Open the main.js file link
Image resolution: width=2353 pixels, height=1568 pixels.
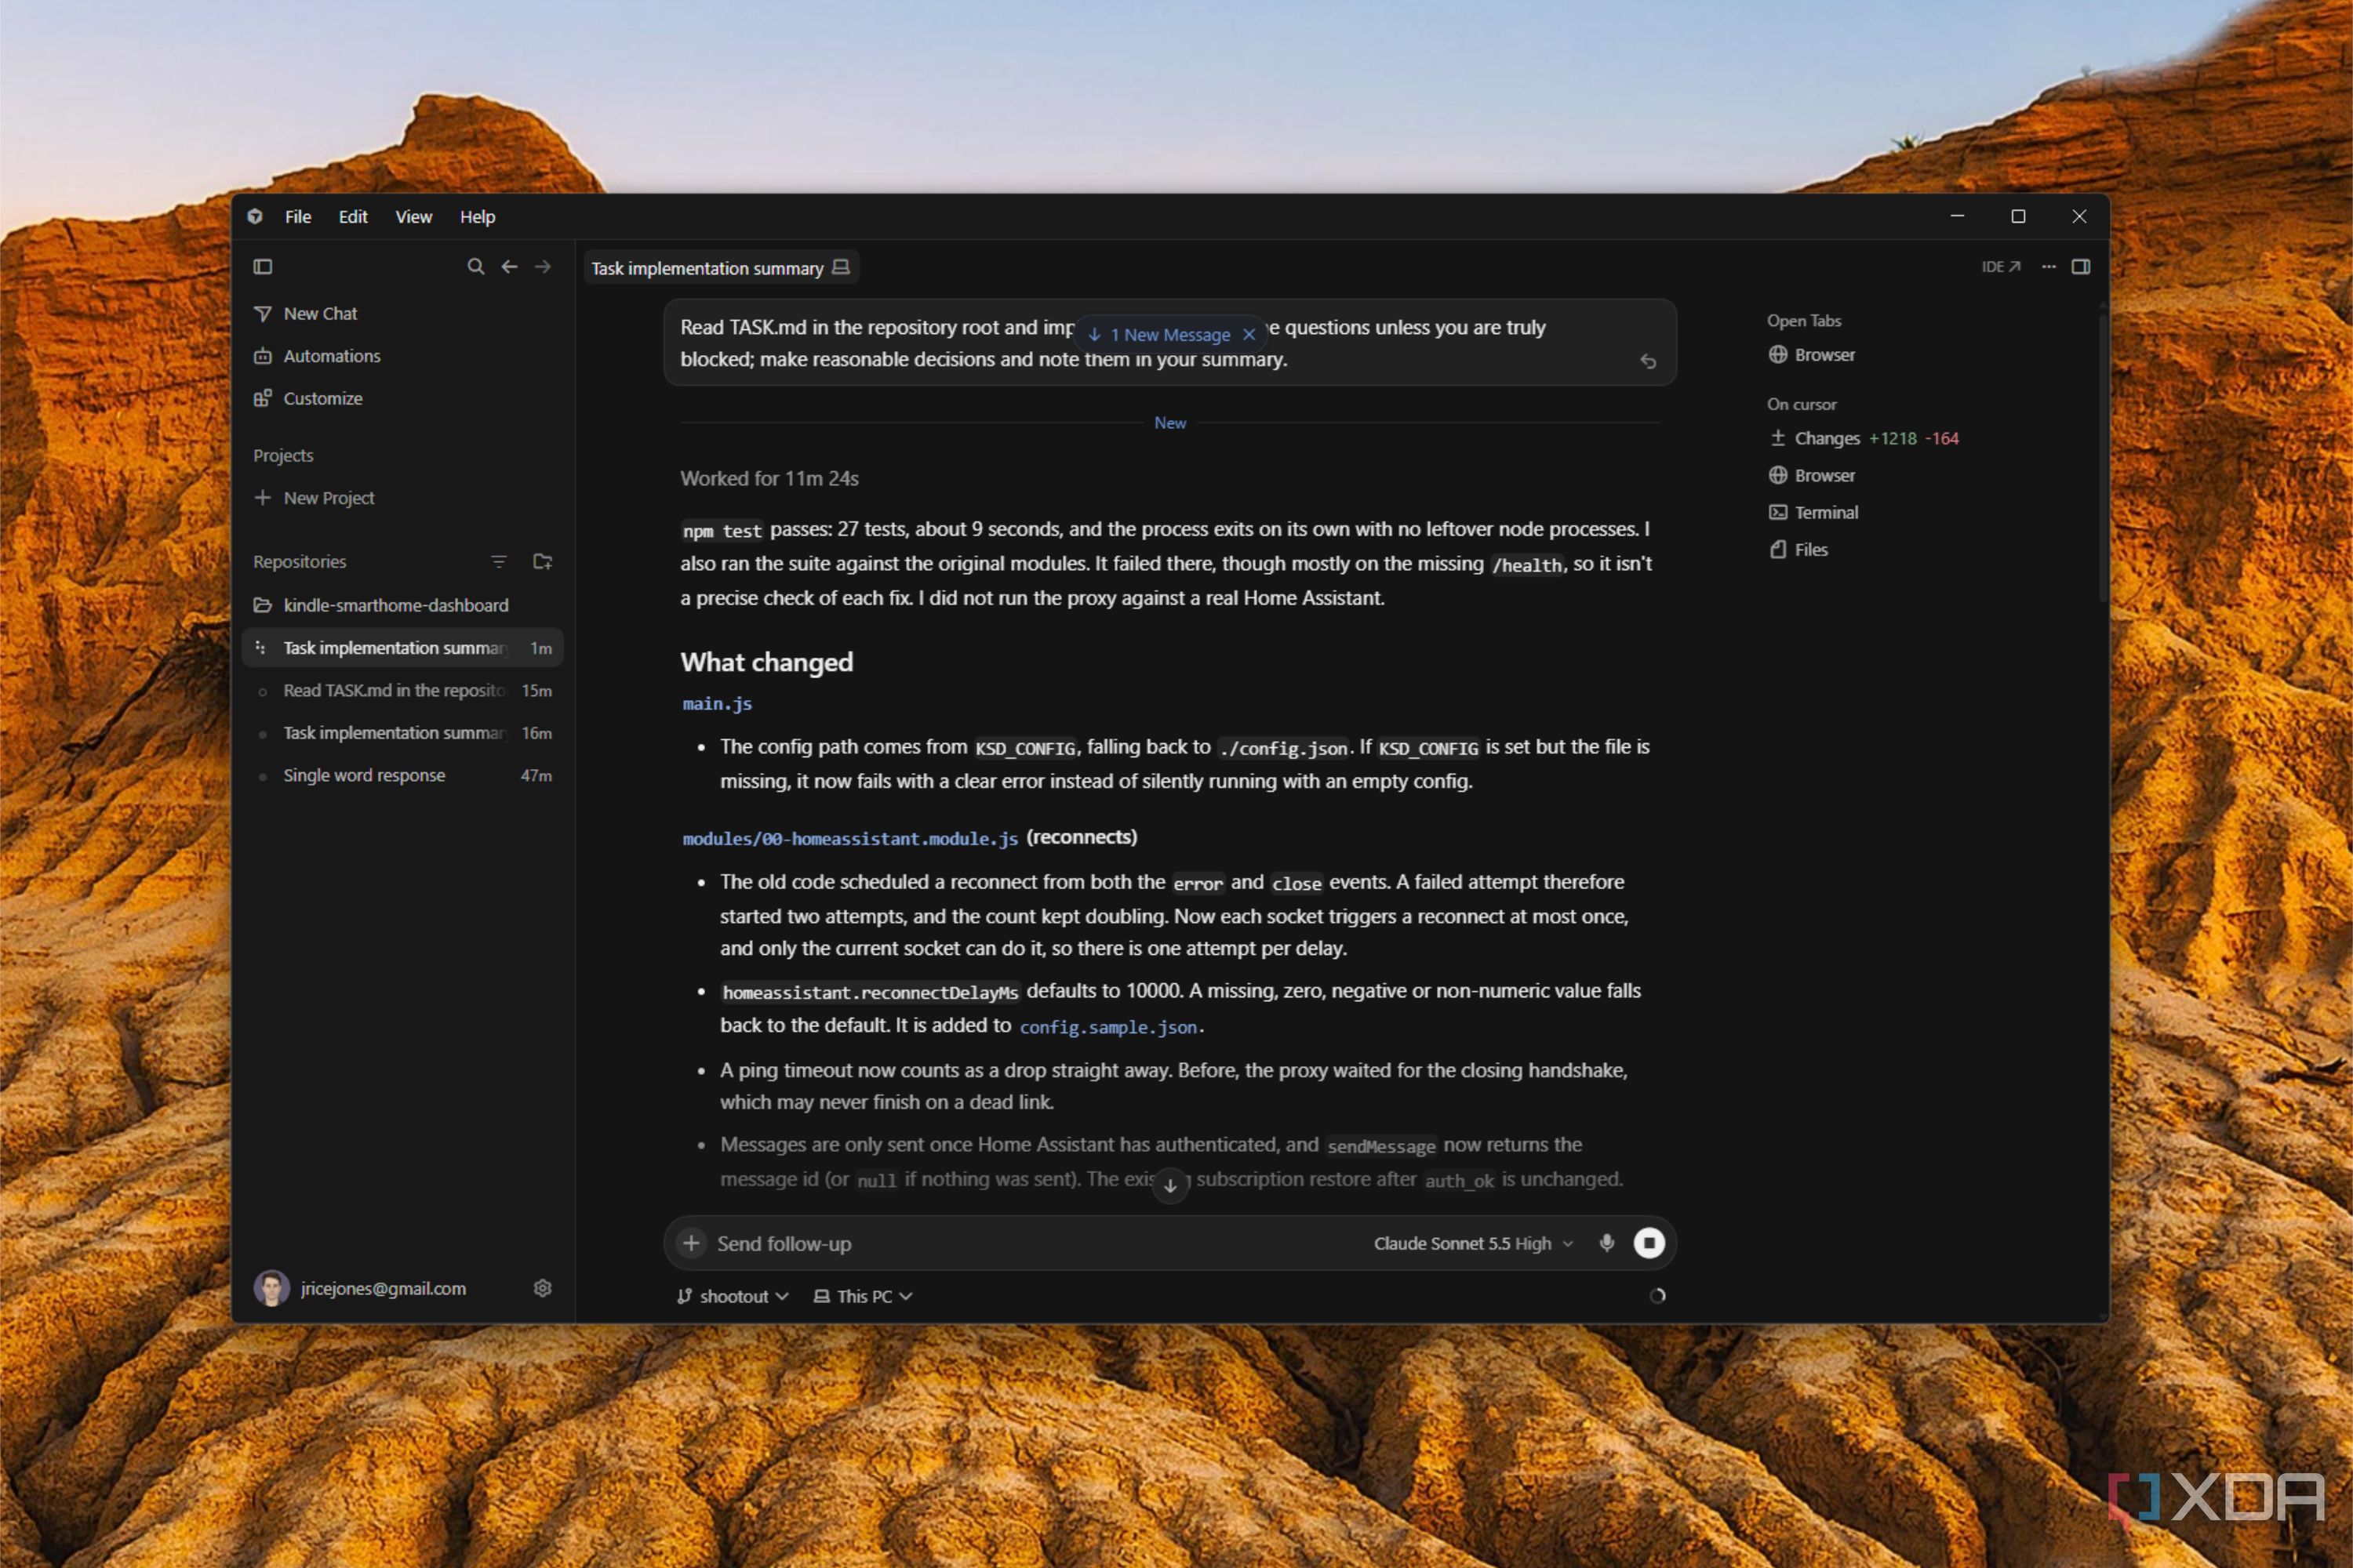[x=718, y=704]
